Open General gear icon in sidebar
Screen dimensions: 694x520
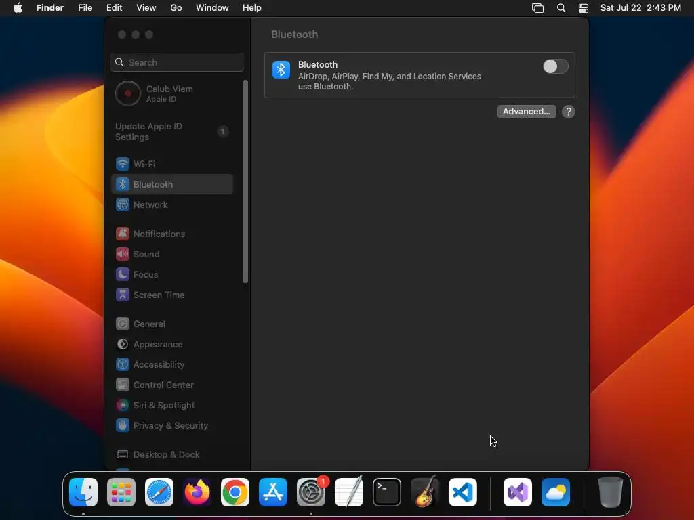(123, 324)
